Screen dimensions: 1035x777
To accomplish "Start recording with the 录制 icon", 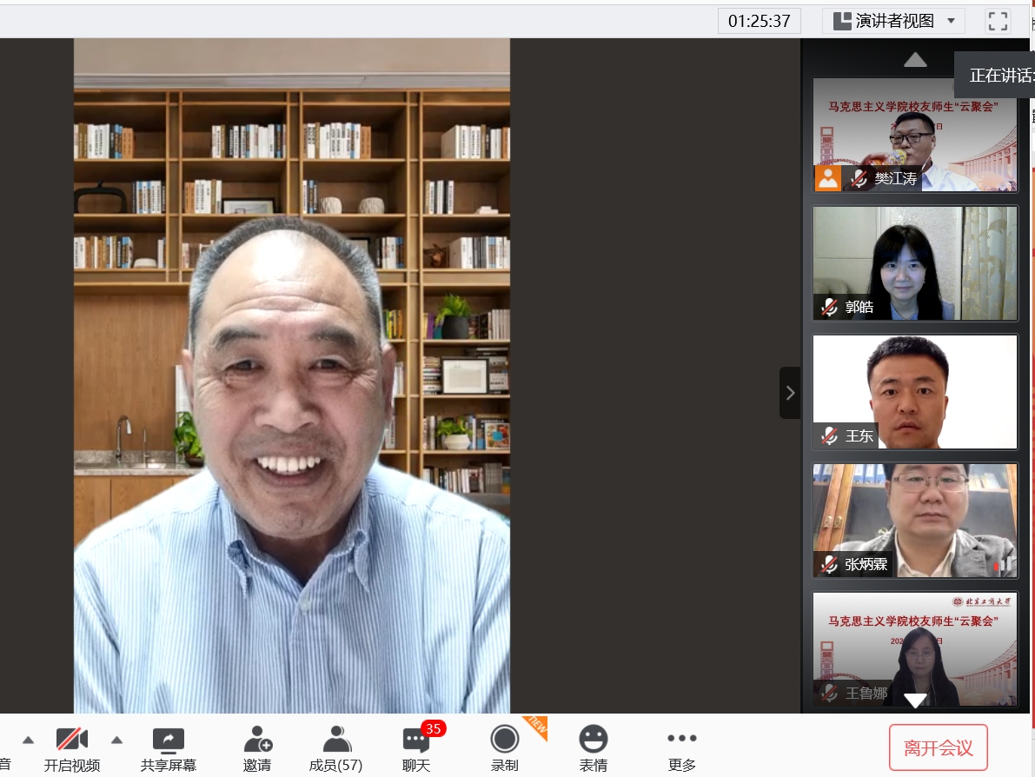I will [x=505, y=740].
